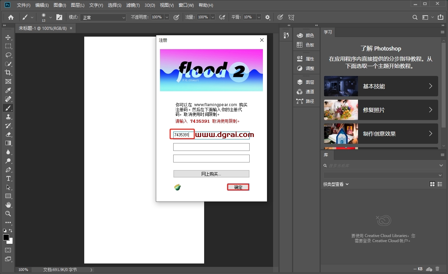This screenshot has height=274, width=448.
Task: Click the 网上购买 button
Action: point(211,174)
